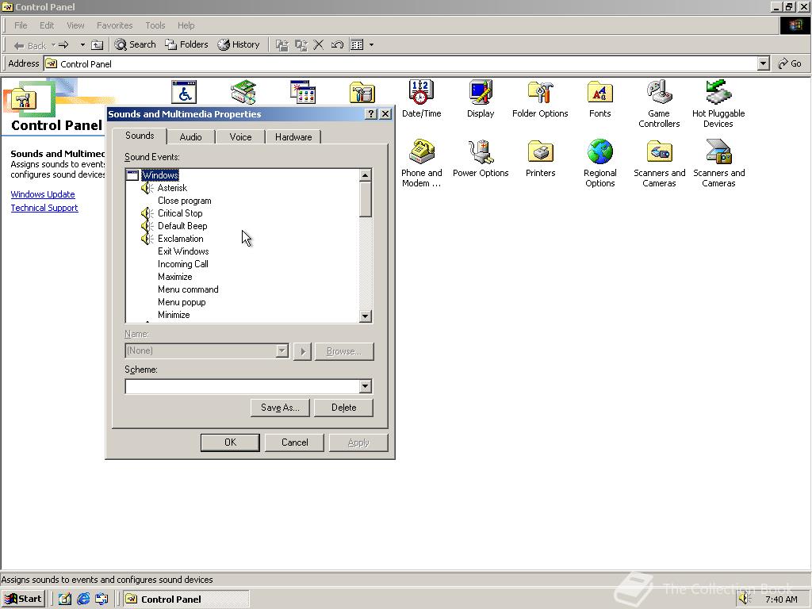Click the Undo toolbar icon
This screenshot has width=812, height=609.
click(x=337, y=45)
